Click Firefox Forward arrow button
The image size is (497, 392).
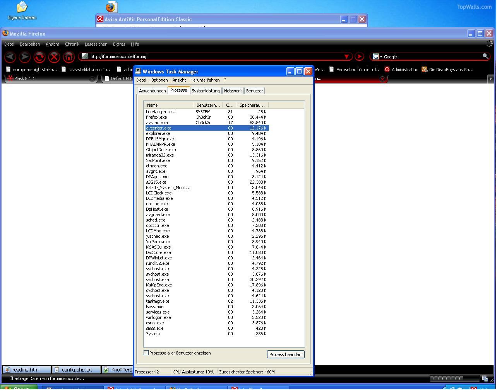coord(25,57)
